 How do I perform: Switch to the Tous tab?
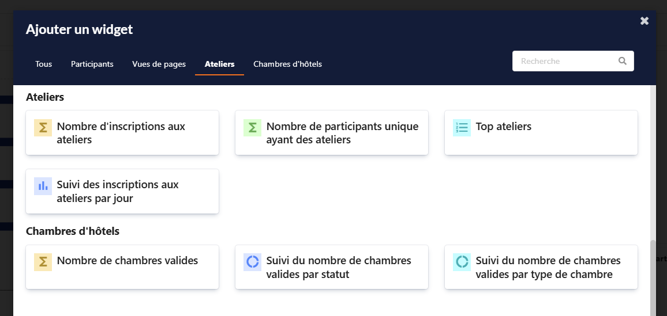point(43,64)
